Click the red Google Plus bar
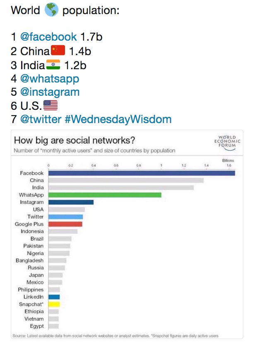This screenshot has width=255, height=346. (65, 224)
